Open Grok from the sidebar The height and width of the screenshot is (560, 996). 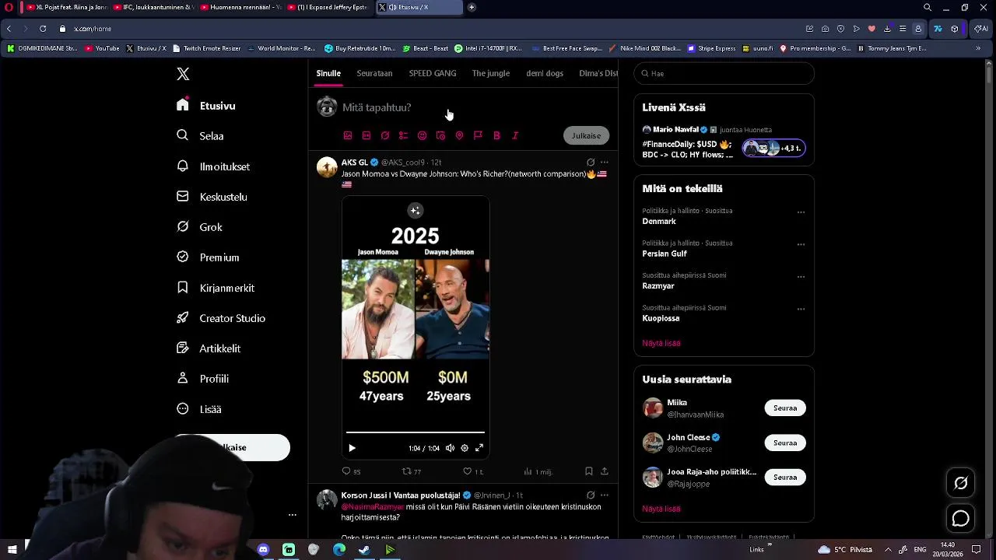pyautogui.click(x=200, y=227)
